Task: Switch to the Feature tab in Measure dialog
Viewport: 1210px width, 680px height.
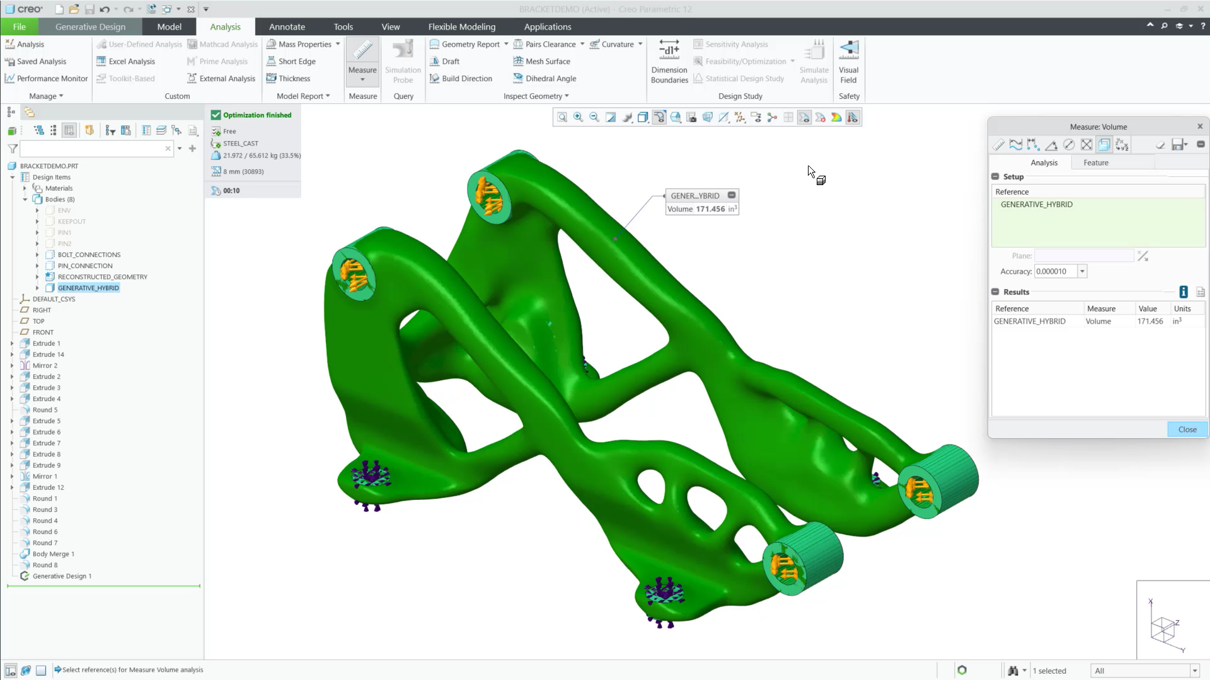Action: tap(1096, 162)
